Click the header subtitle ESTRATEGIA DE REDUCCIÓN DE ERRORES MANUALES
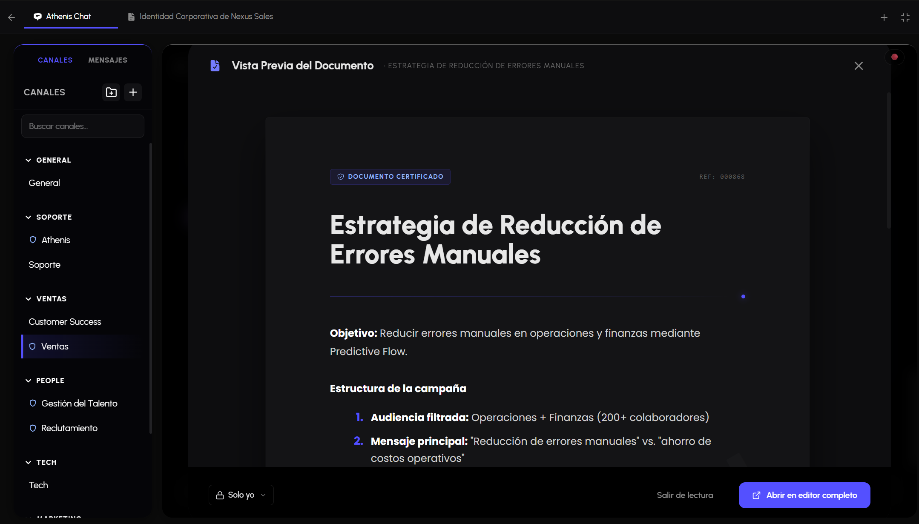 coord(486,66)
